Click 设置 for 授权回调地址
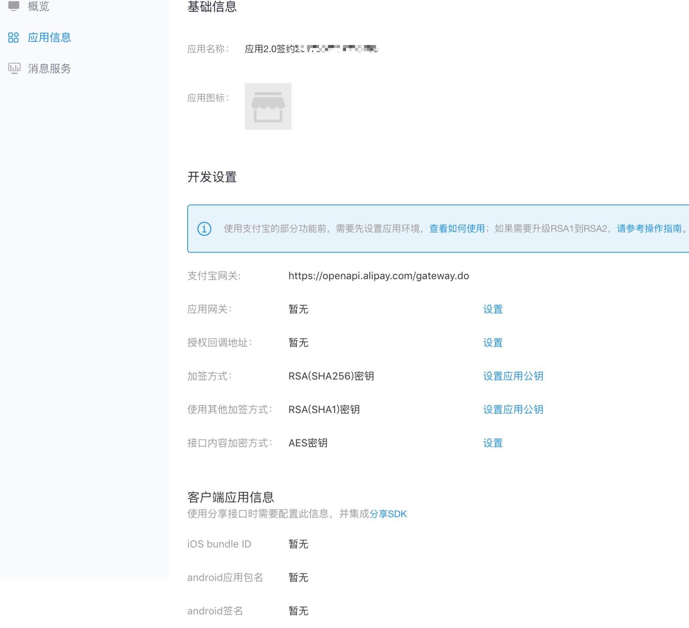The height and width of the screenshot is (628, 689). pos(492,343)
